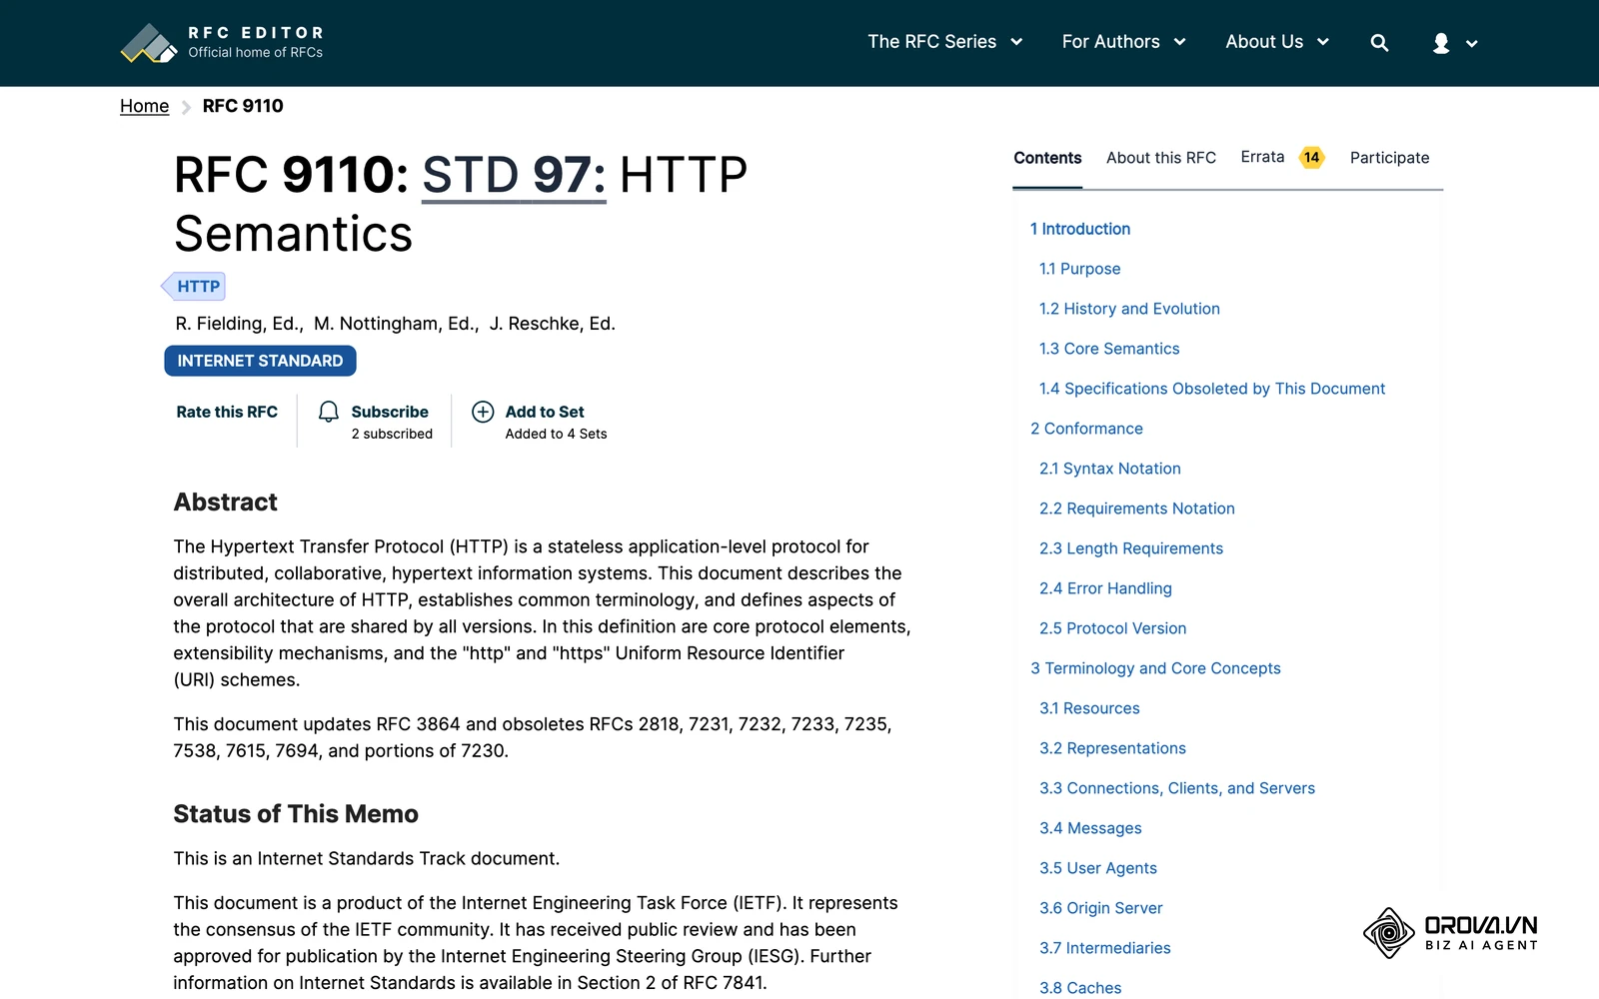
Task: Click the Subscribe bell icon
Action: tap(329, 412)
